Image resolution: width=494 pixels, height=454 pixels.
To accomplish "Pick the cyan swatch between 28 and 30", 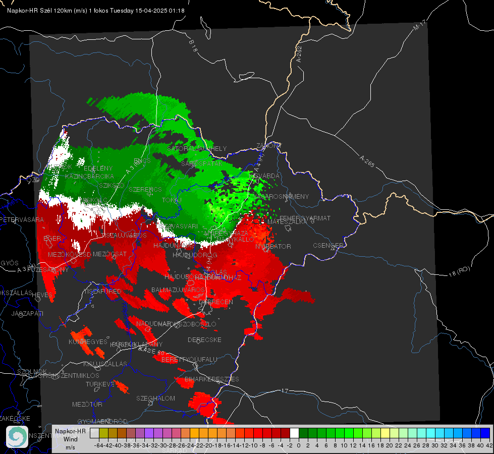I will pyautogui.click(x=430, y=433).
